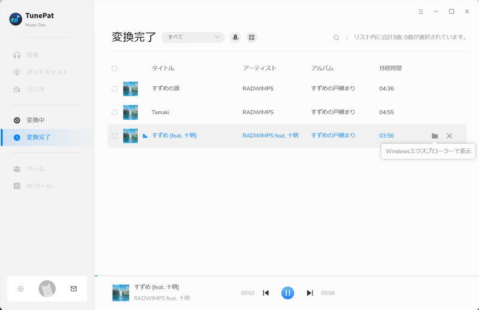Click the playback progress bar
This screenshot has width=479, height=310.
coord(287,276)
